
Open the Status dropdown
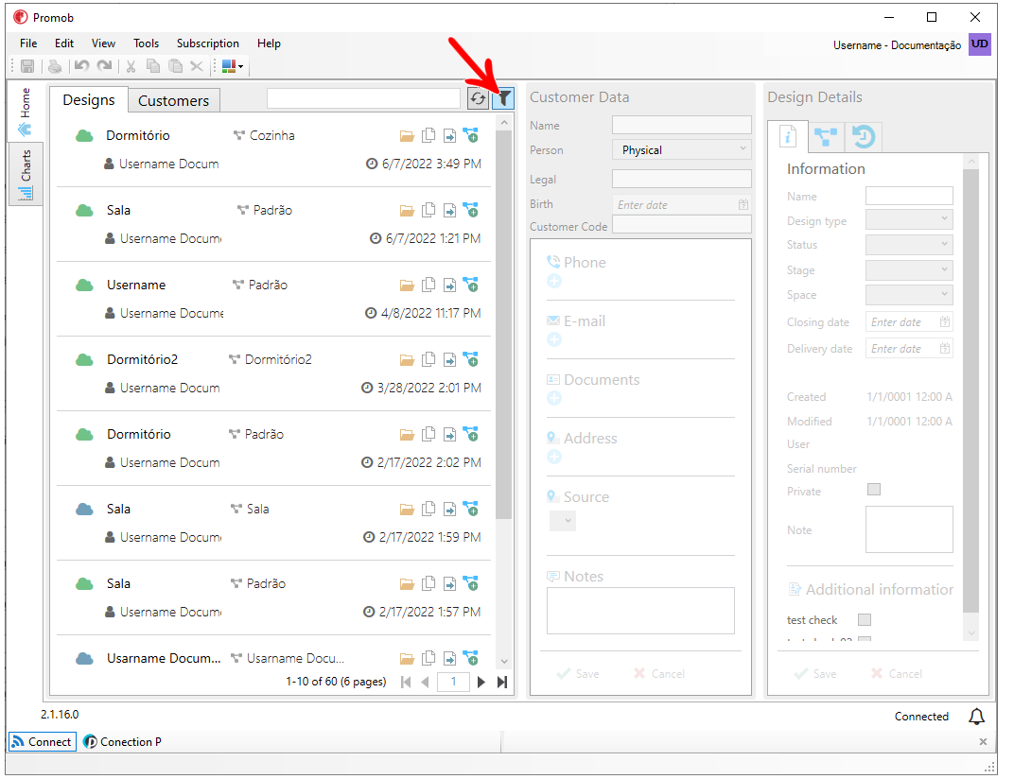point(909,244)
